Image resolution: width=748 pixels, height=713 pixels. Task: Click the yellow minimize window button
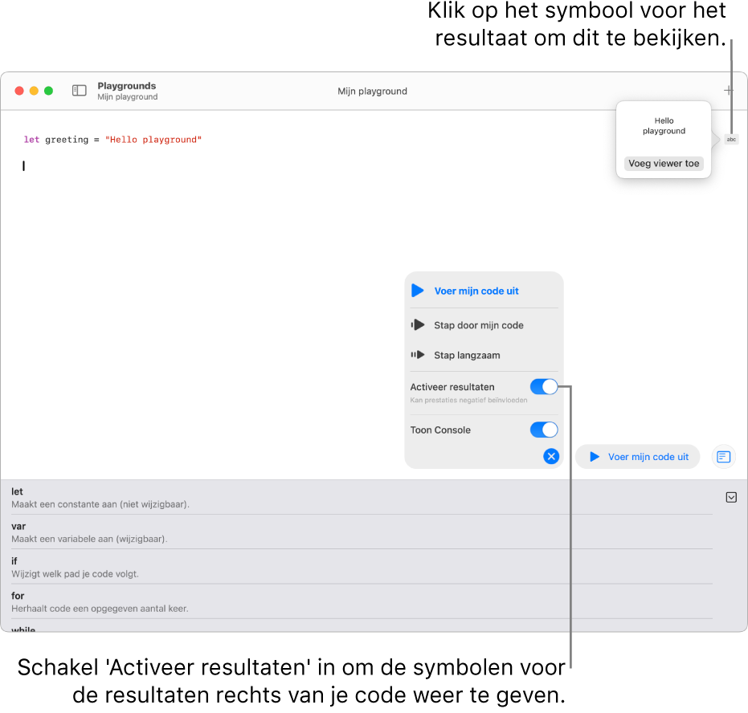click(x=34, y=91)
